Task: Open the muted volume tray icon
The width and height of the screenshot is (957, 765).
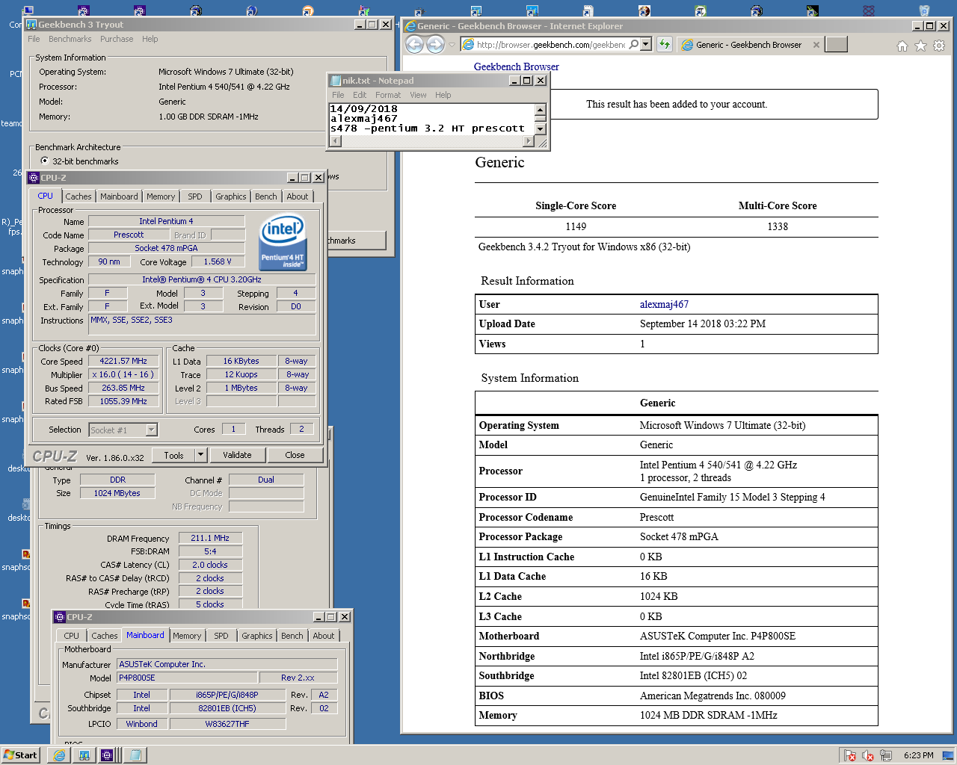Action: (868, 755)
